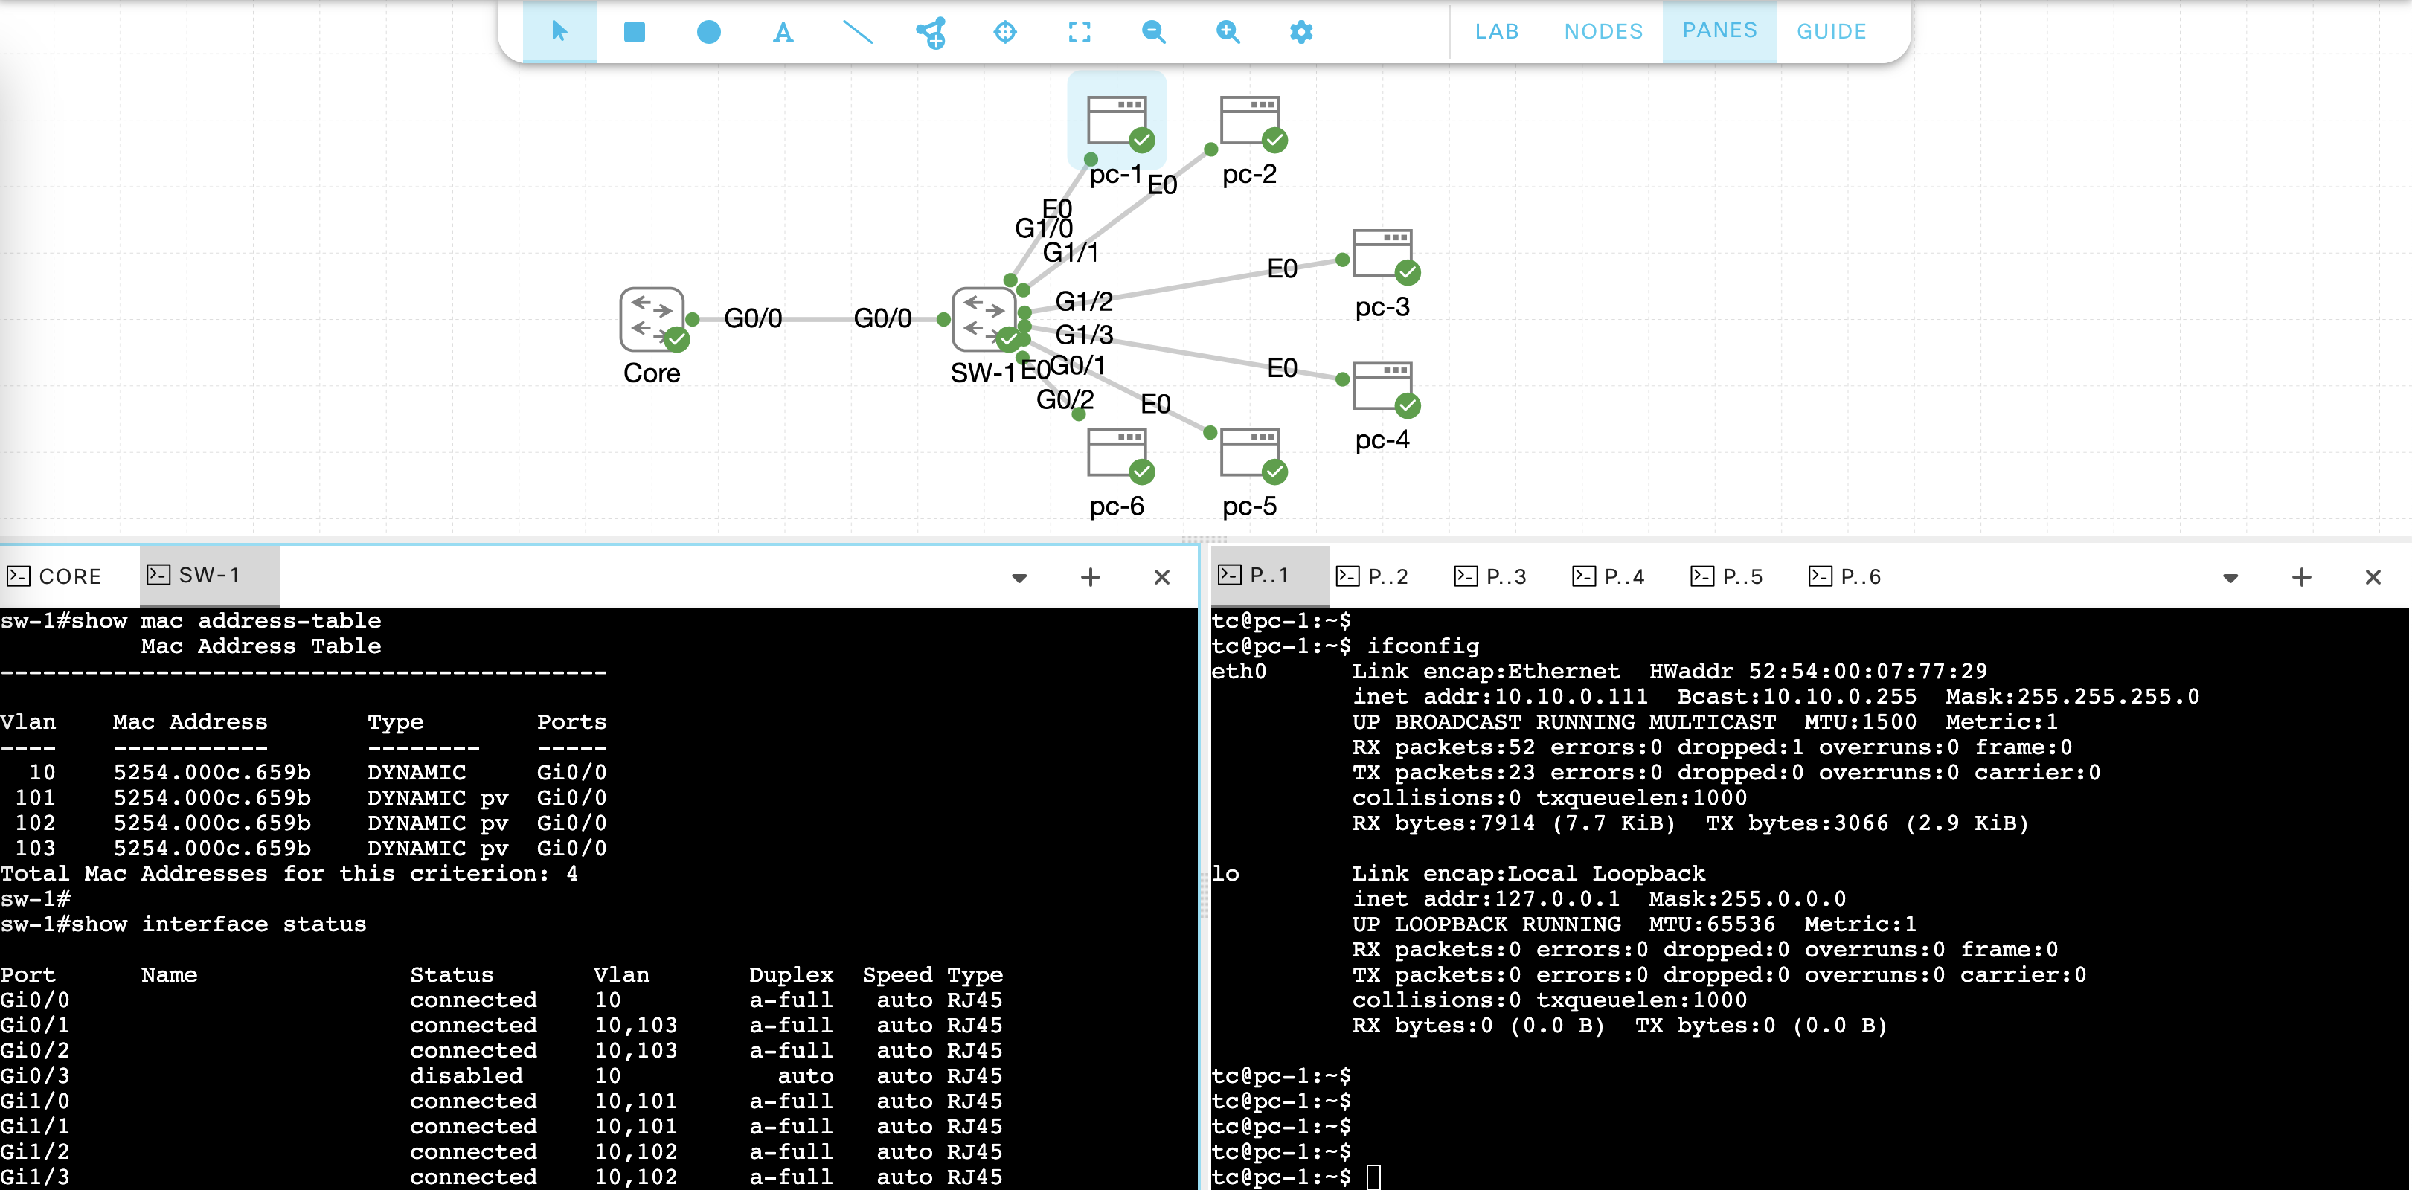Fit topology to screen icon

click(1080, 32)
